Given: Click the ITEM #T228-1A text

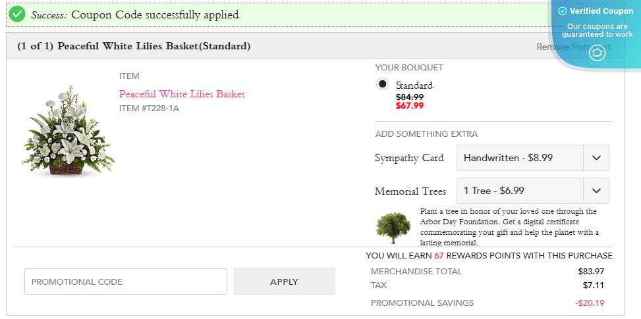Looking at the screenshot, I should point(149,109).
